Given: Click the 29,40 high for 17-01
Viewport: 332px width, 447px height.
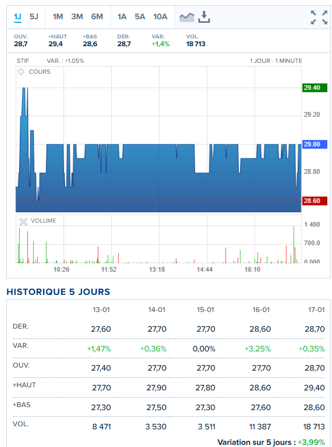Looking at the screenshot, I should point(314,388).
